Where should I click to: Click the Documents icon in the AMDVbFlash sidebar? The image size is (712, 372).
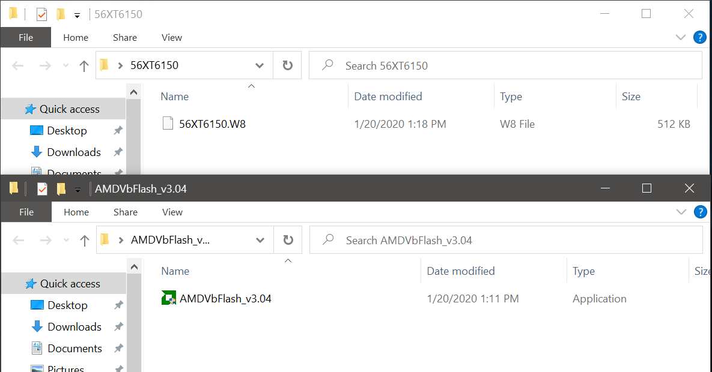click(x=37, y=348)
